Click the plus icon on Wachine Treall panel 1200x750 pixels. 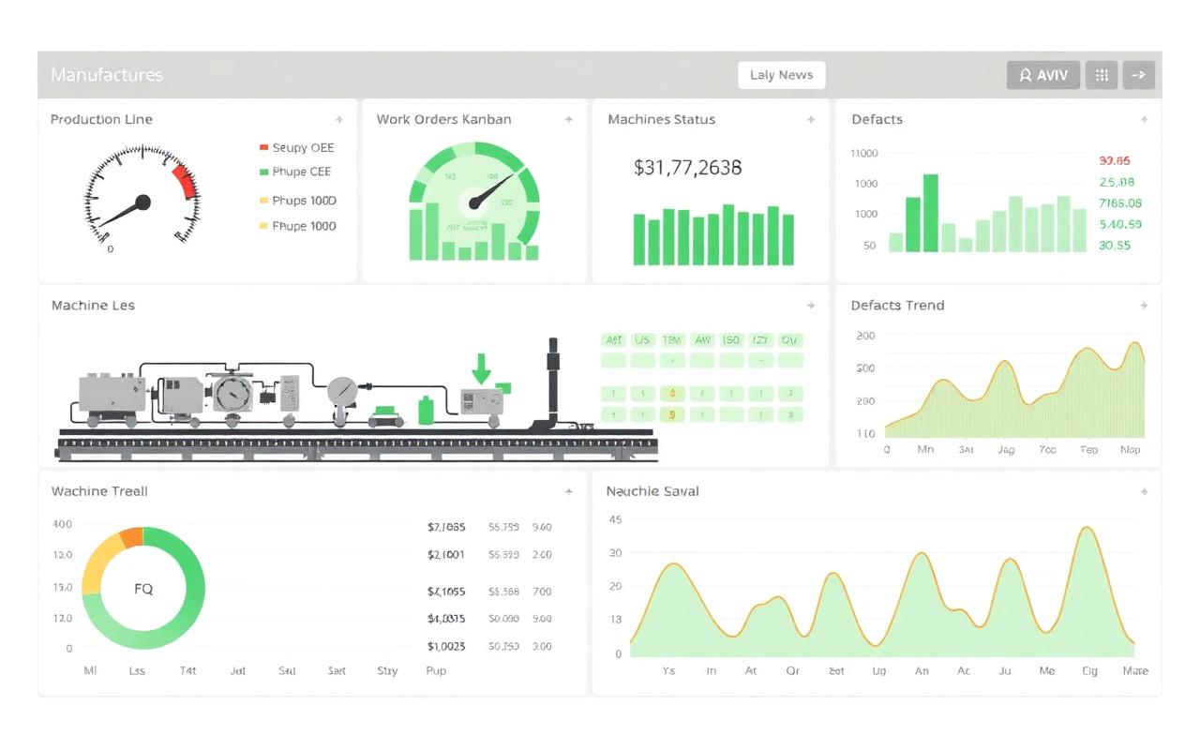coord(568,491)
